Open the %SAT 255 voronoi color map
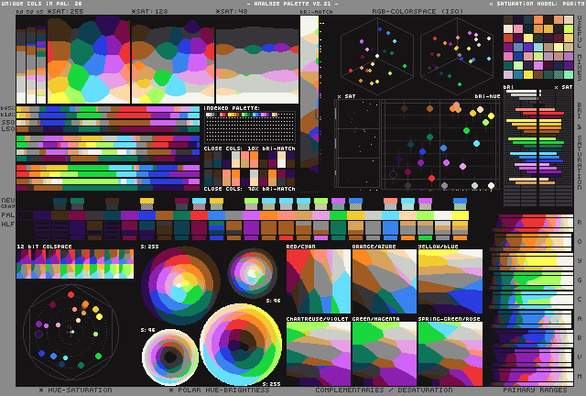 click(x=89, y=60)
